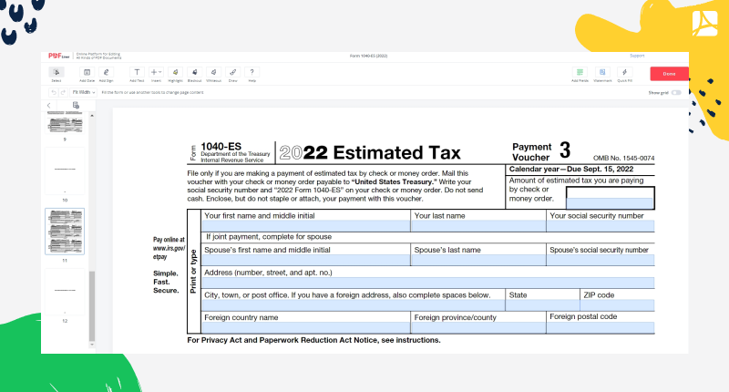Click the Foreign country name field
The image size is (729, 392).
306,327
